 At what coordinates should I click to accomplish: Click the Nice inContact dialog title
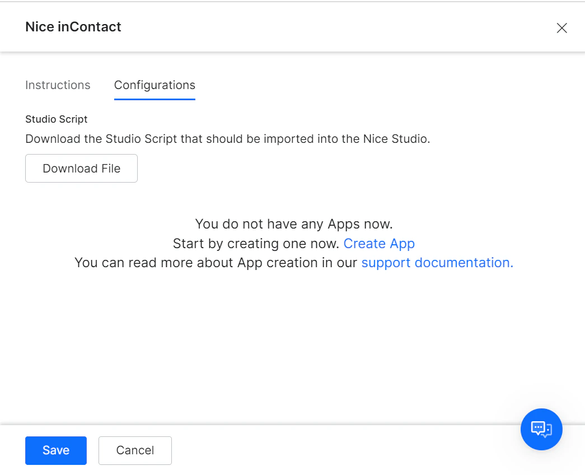pyautogui.click(x=73, y=27)
